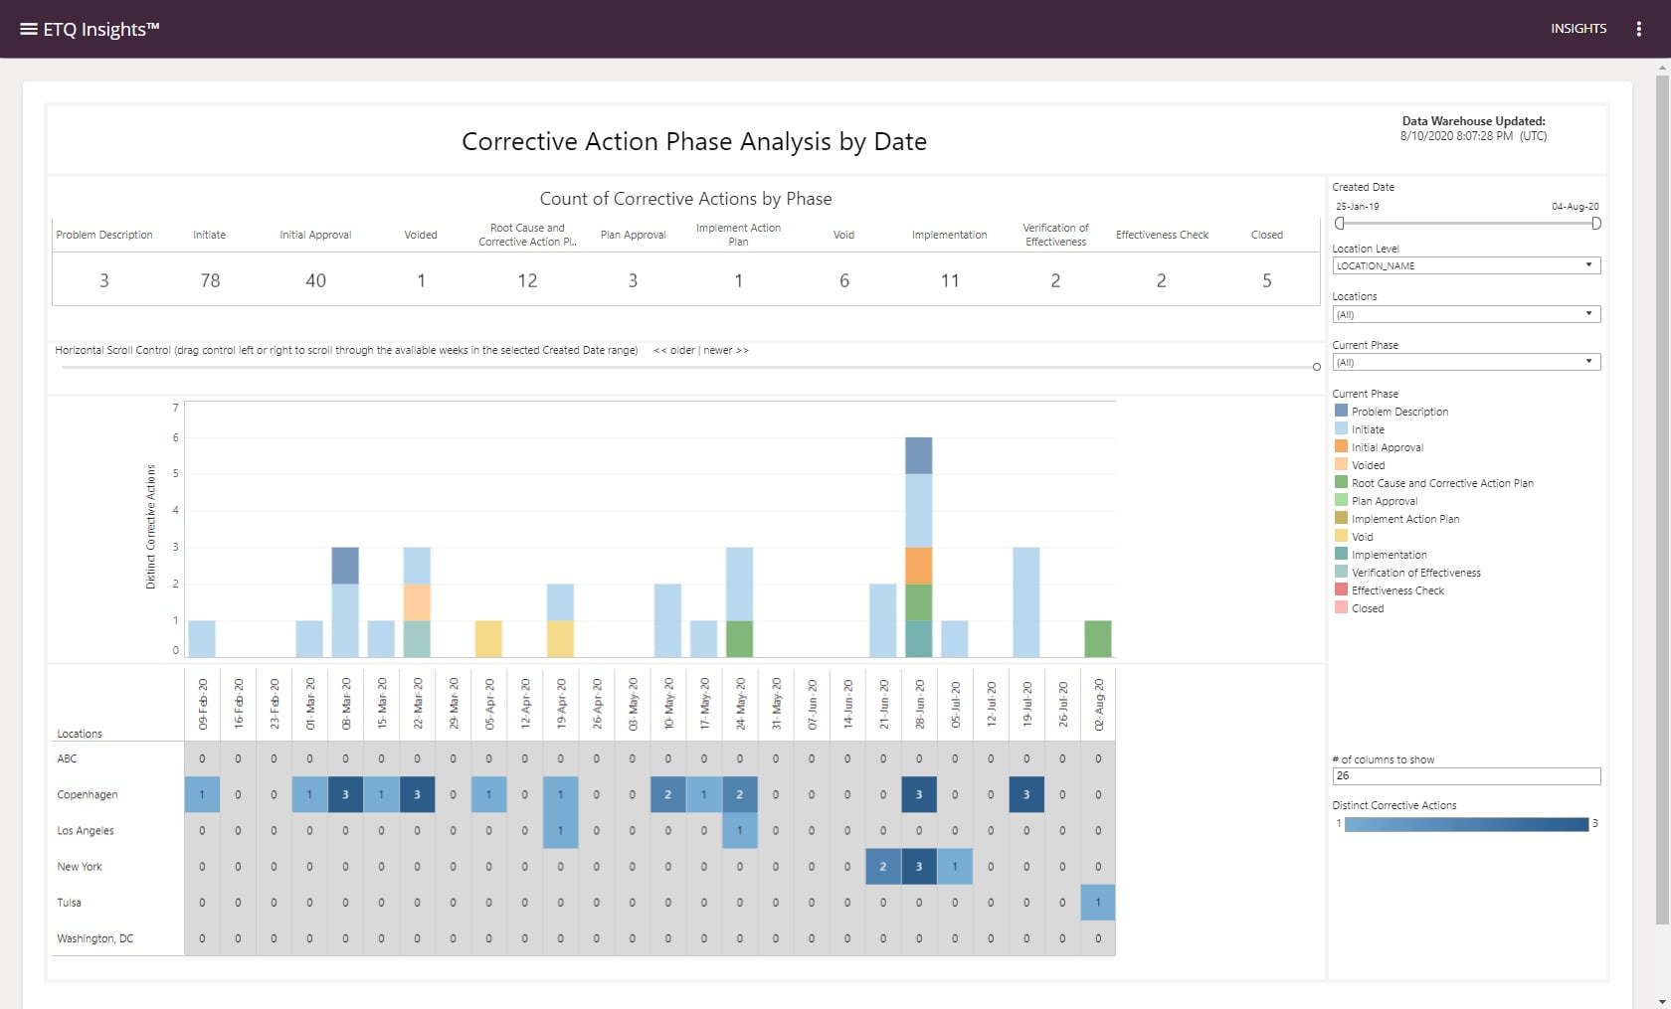This screenshot has height=1009, width=1671.
Task: Click the Initiate count value 78
Action: pos(210,281)
